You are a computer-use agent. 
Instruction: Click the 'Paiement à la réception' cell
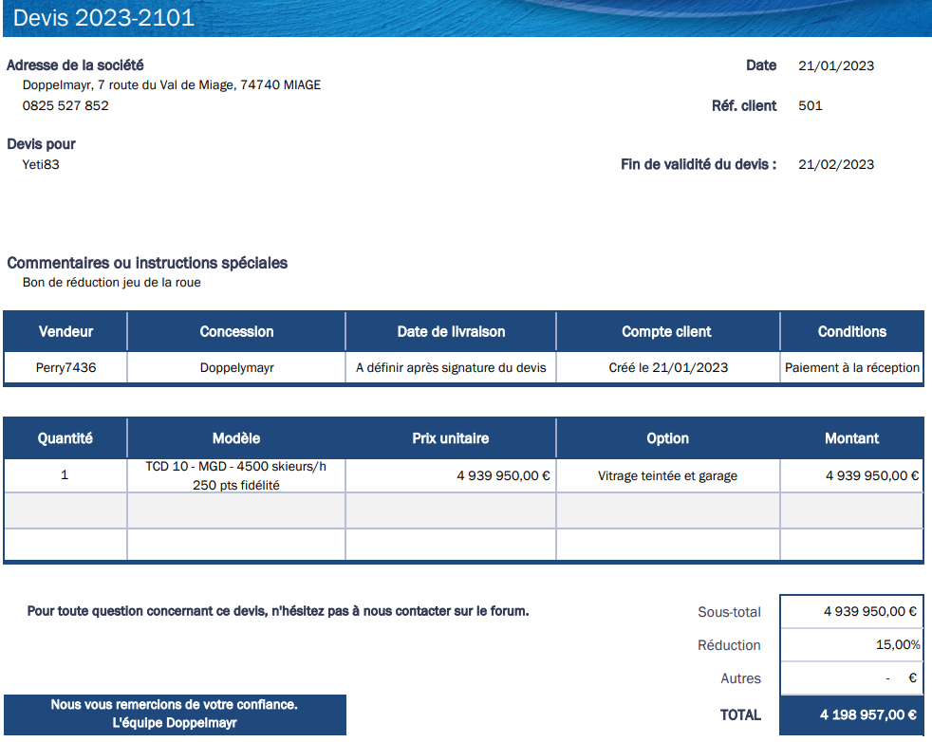point(851,368)
